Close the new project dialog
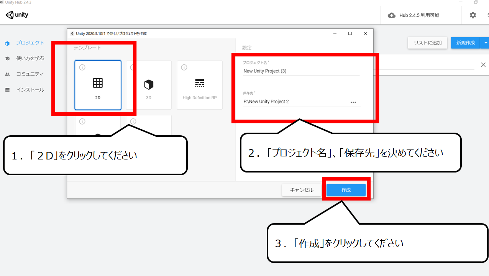Viewport: 489px width, 276px height. [x=365, y=33]
